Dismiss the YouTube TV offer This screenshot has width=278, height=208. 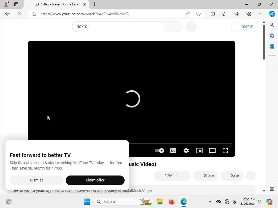[x=37, y=180]
